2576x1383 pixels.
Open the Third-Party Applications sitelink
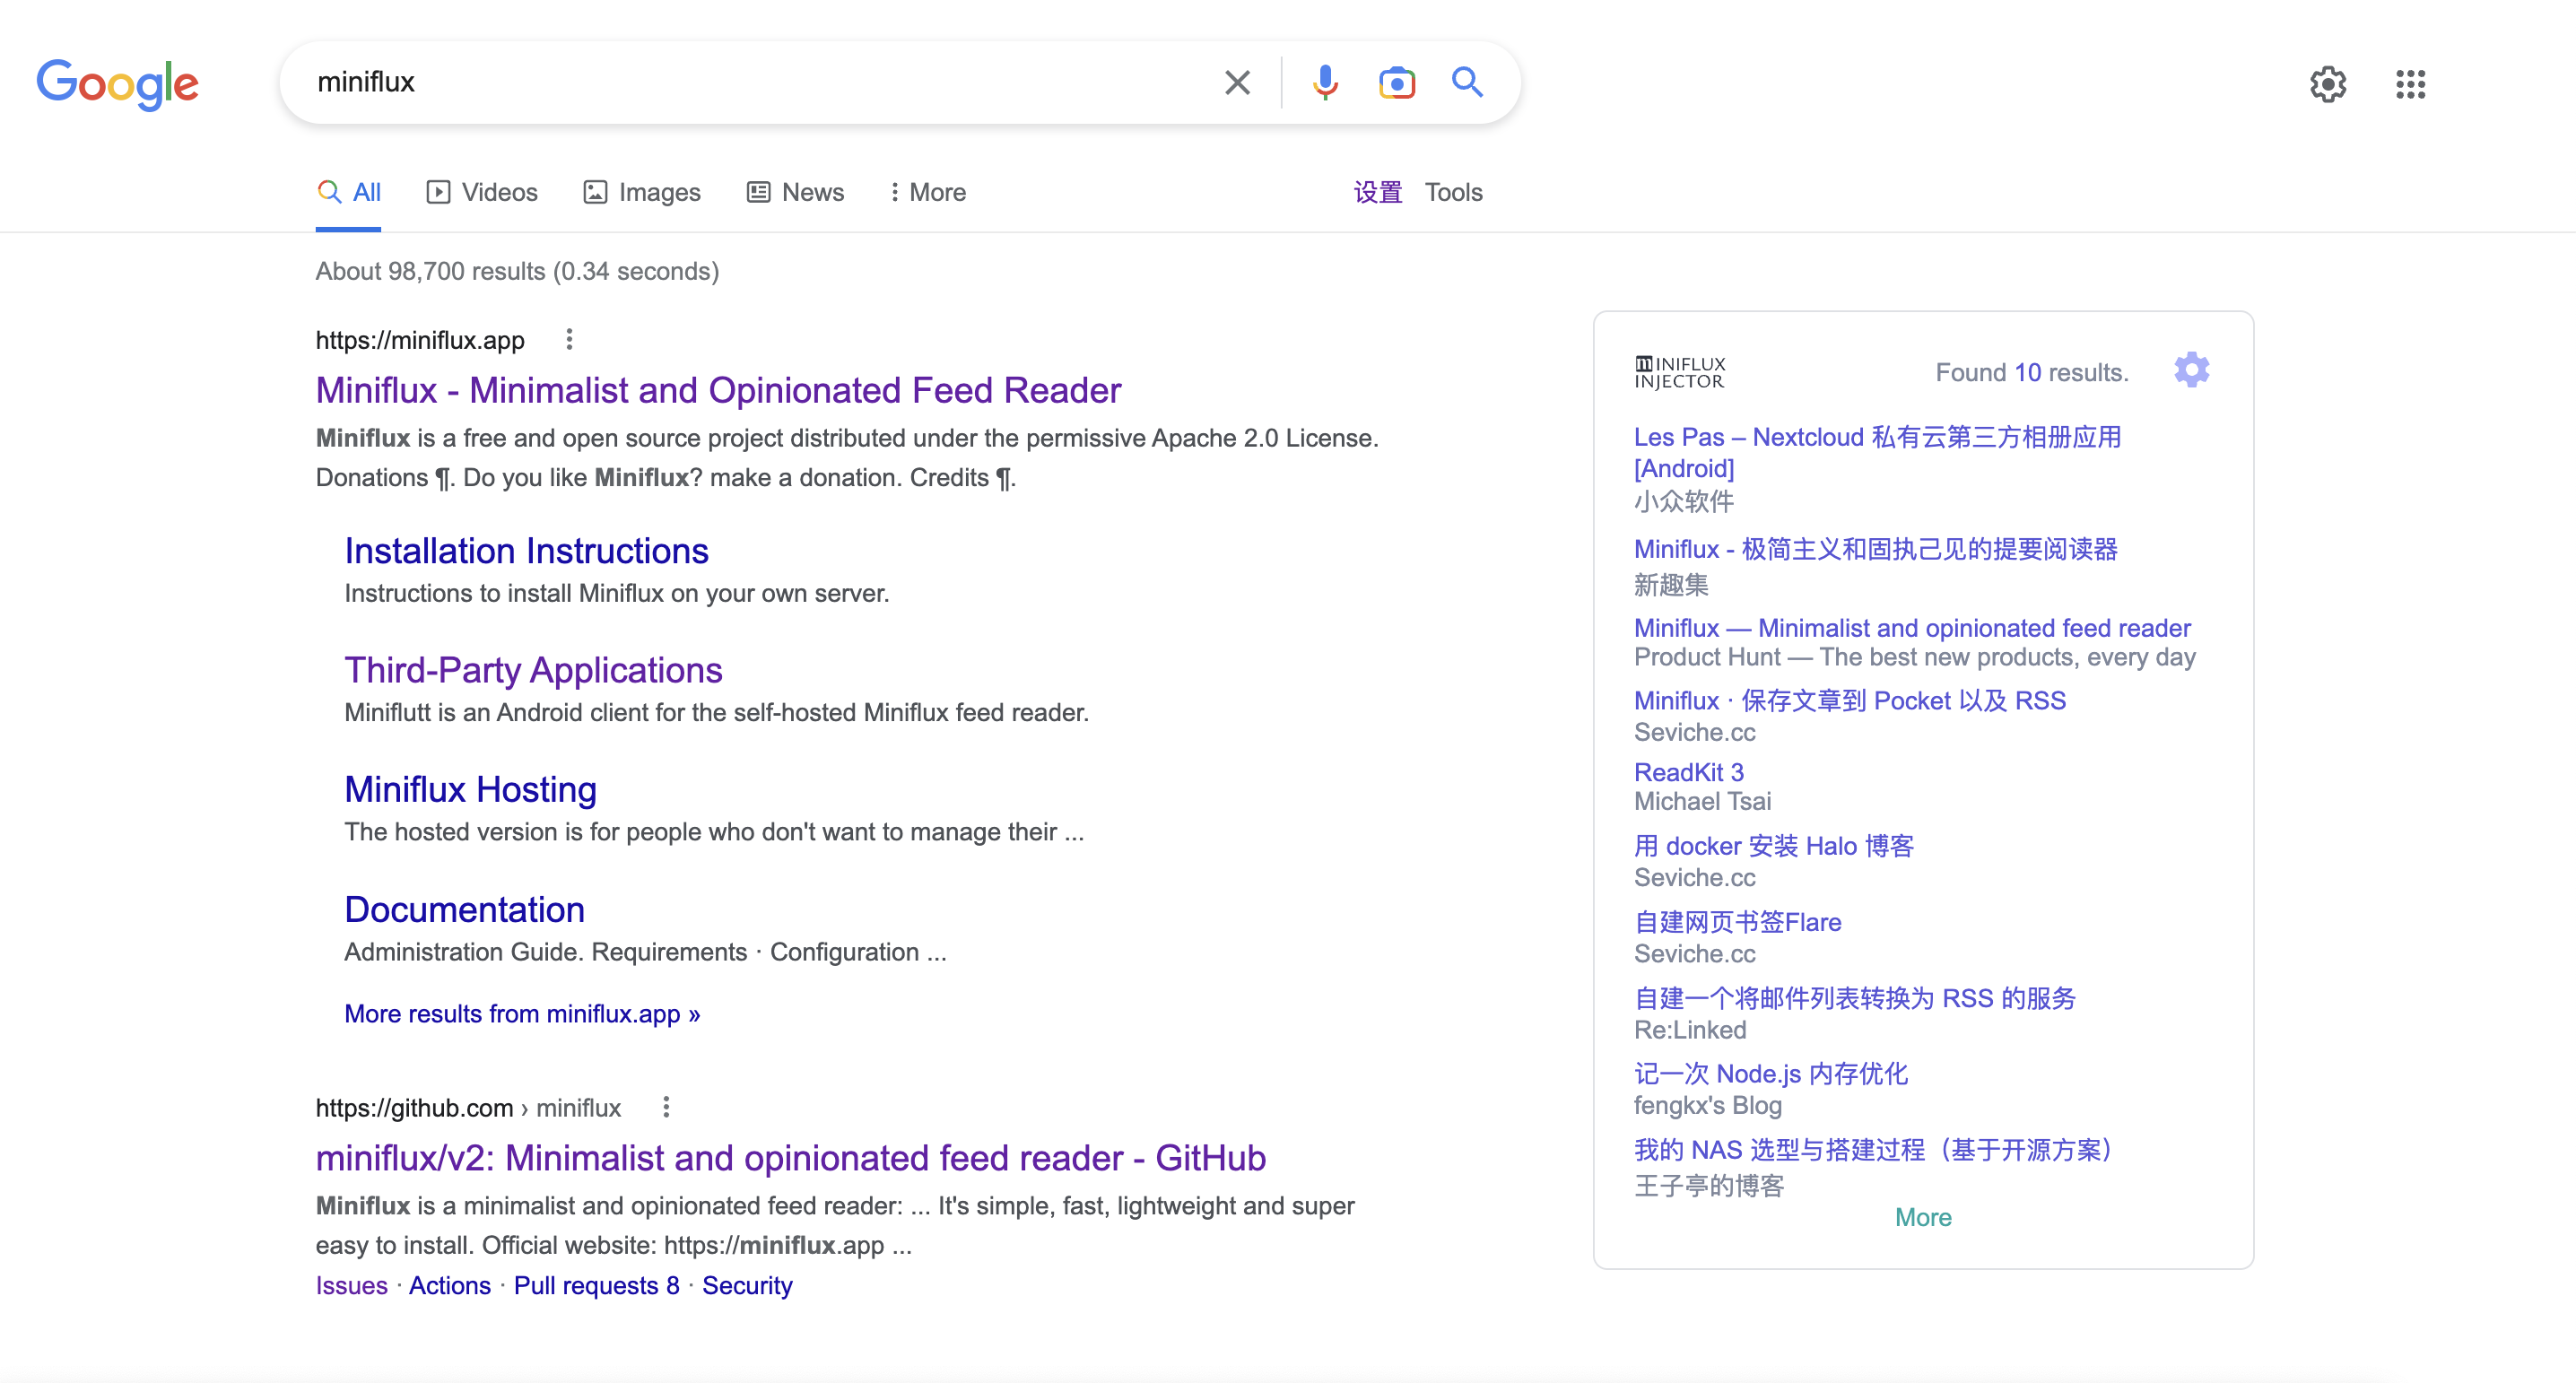[533, 670]
